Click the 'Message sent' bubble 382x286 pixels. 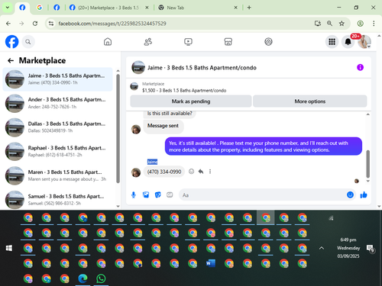click(163, 126)
